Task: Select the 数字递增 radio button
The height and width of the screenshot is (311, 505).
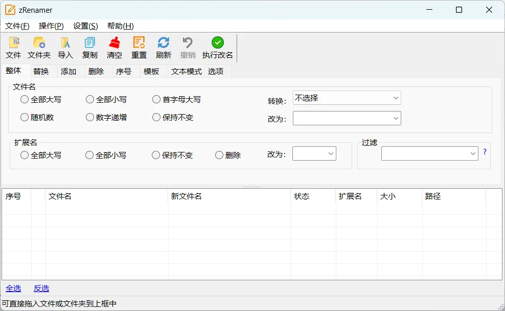Action: click(x=89, y=117)
